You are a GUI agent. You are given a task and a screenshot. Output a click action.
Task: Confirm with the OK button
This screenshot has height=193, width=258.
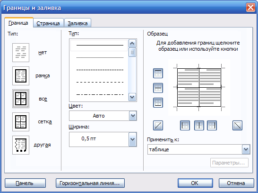[x=195, y=183]
